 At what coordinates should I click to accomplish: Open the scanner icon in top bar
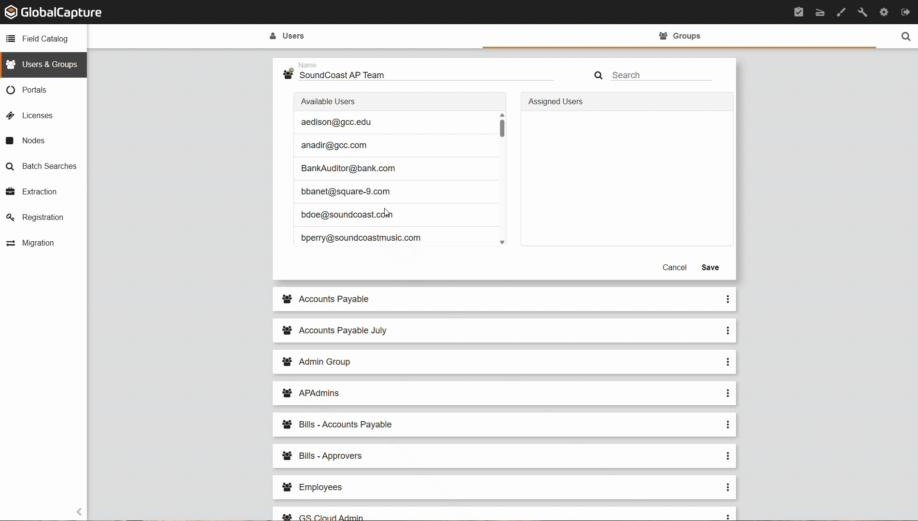[x=820, y=12]
